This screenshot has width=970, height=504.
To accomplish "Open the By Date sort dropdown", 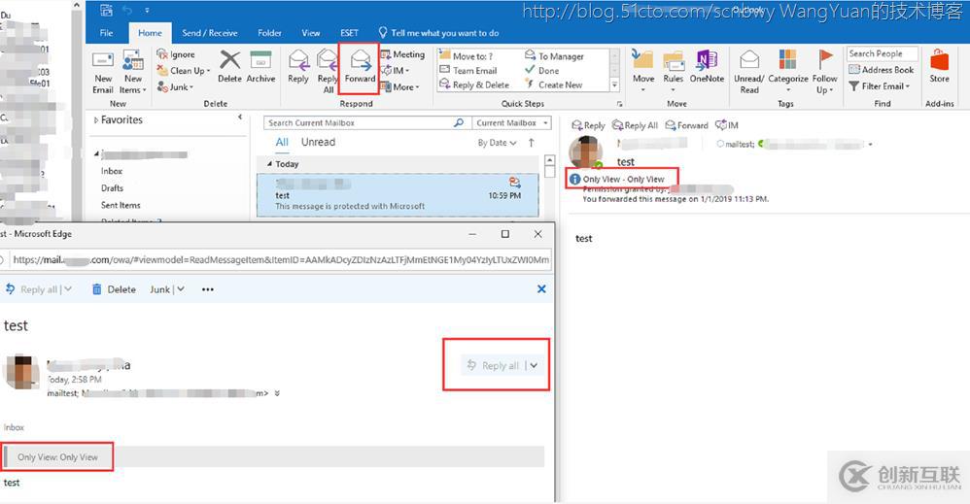I will 497,143.
